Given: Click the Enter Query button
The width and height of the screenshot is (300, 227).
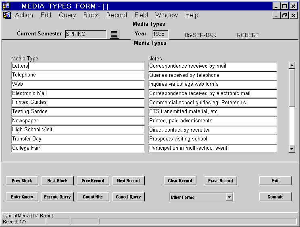Looking at the screenshot, I should point(22,197).
